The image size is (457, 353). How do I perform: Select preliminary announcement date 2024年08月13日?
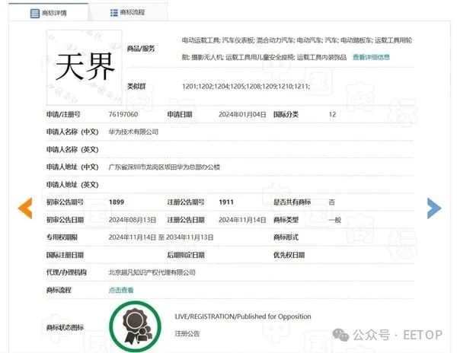pyautogui.click(x=133, y=220)
